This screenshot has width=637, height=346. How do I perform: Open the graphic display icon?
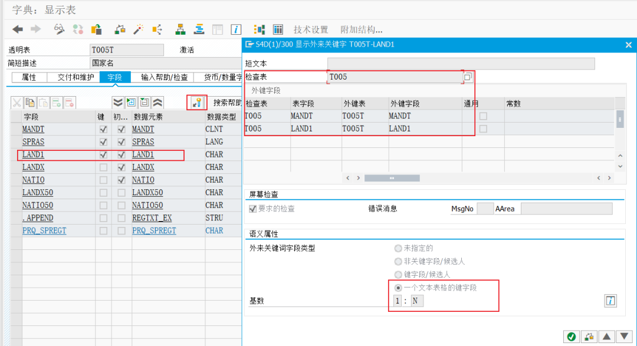pyautogui.click(x=259, y=29)
